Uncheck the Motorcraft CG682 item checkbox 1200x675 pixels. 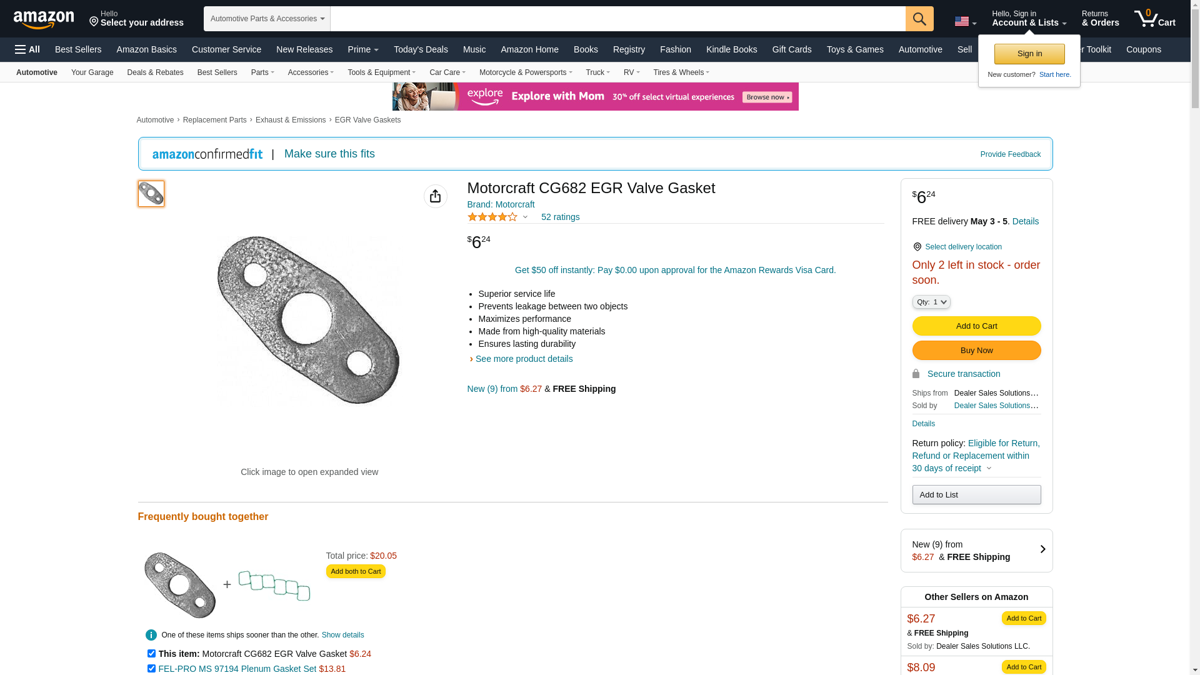pos(151,654)
